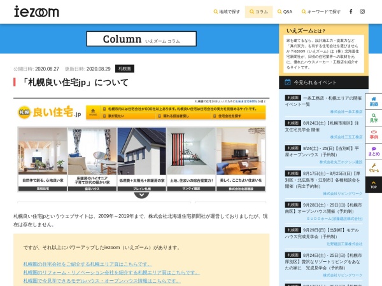Open company link SUDOホーム(須藤建設株式会社)
The height and width of the screenshot is (286, 382).
(x=335, y=219)
